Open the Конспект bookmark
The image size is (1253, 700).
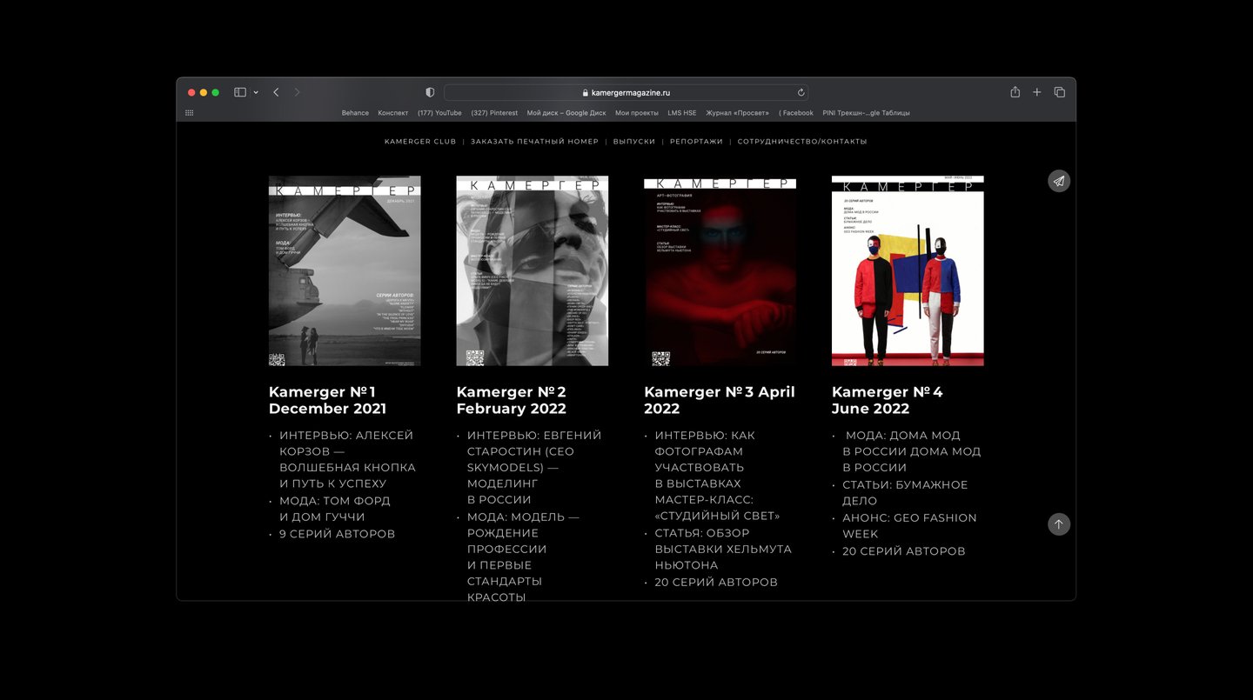[393, 113]
